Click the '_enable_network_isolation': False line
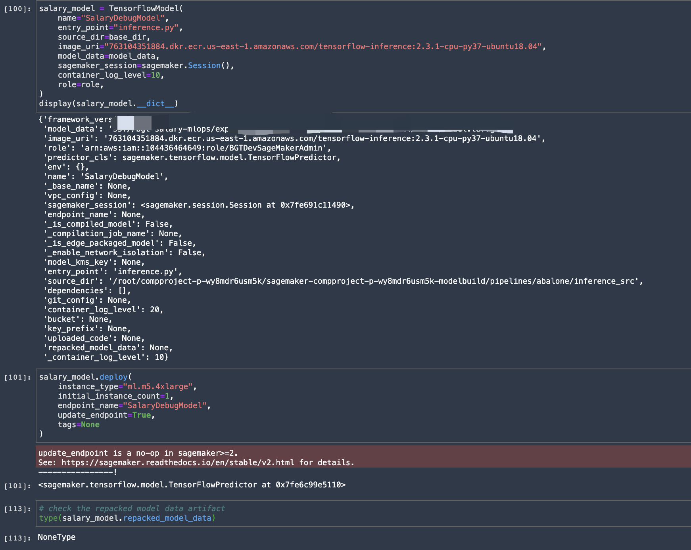The width and height of the screenshot is (691, 550). [125, 252]
